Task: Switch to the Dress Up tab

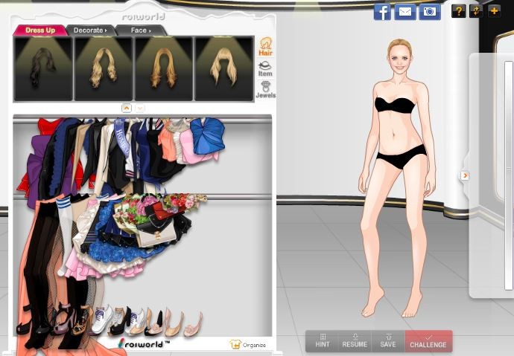Action: [40, 30]
